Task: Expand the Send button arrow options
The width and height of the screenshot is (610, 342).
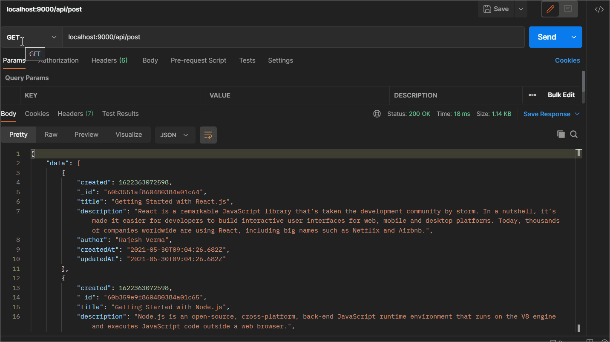Action: click(x=573, y=37)
